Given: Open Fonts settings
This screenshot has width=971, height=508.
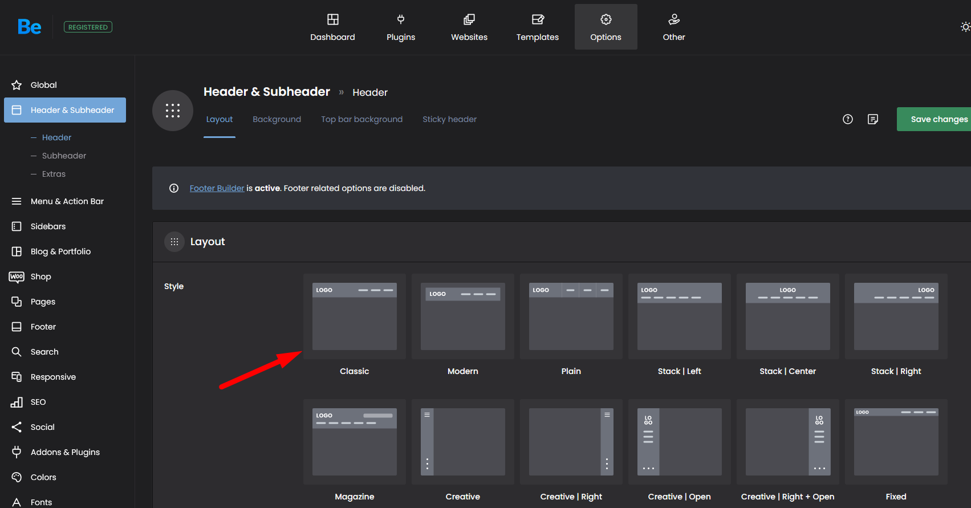Looking at the screenshot, I should [65, 501].
